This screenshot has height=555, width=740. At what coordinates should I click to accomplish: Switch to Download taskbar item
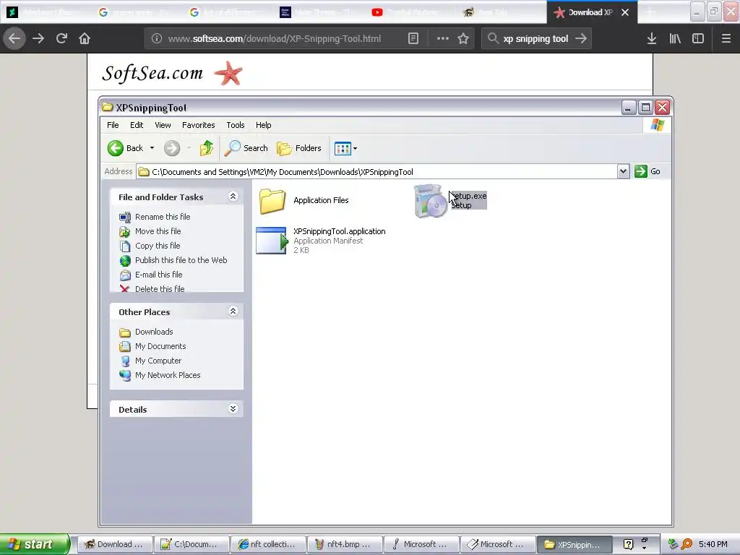pos(115,544)
